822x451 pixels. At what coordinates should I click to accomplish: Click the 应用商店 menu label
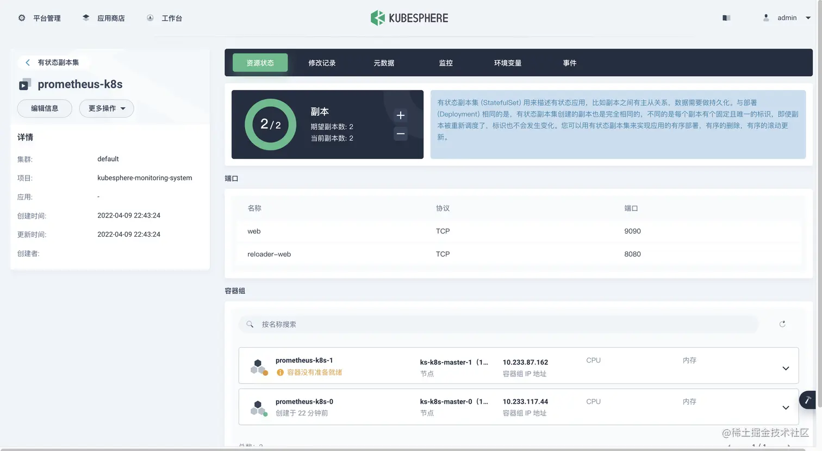(x=111, y=18)
